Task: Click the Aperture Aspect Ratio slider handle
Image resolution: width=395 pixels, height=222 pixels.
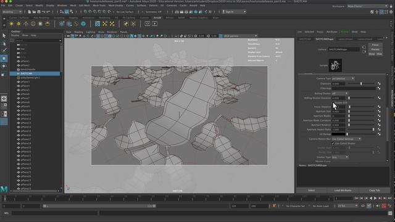Action: coord(373,129)
